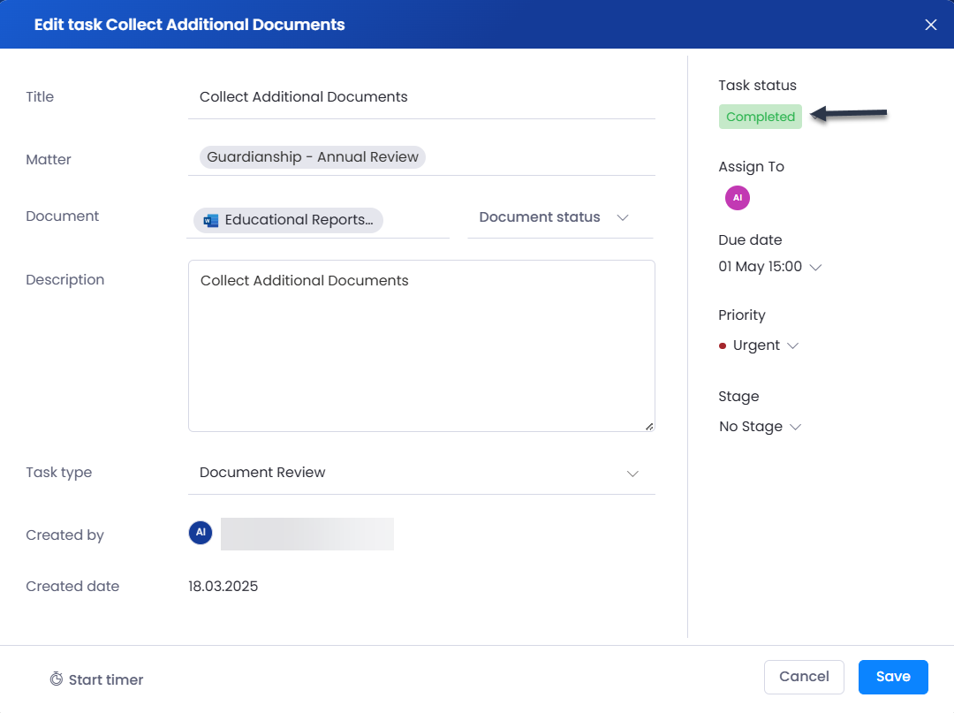Click the Description field label
954x713 pixels.
tap(64, 280)
